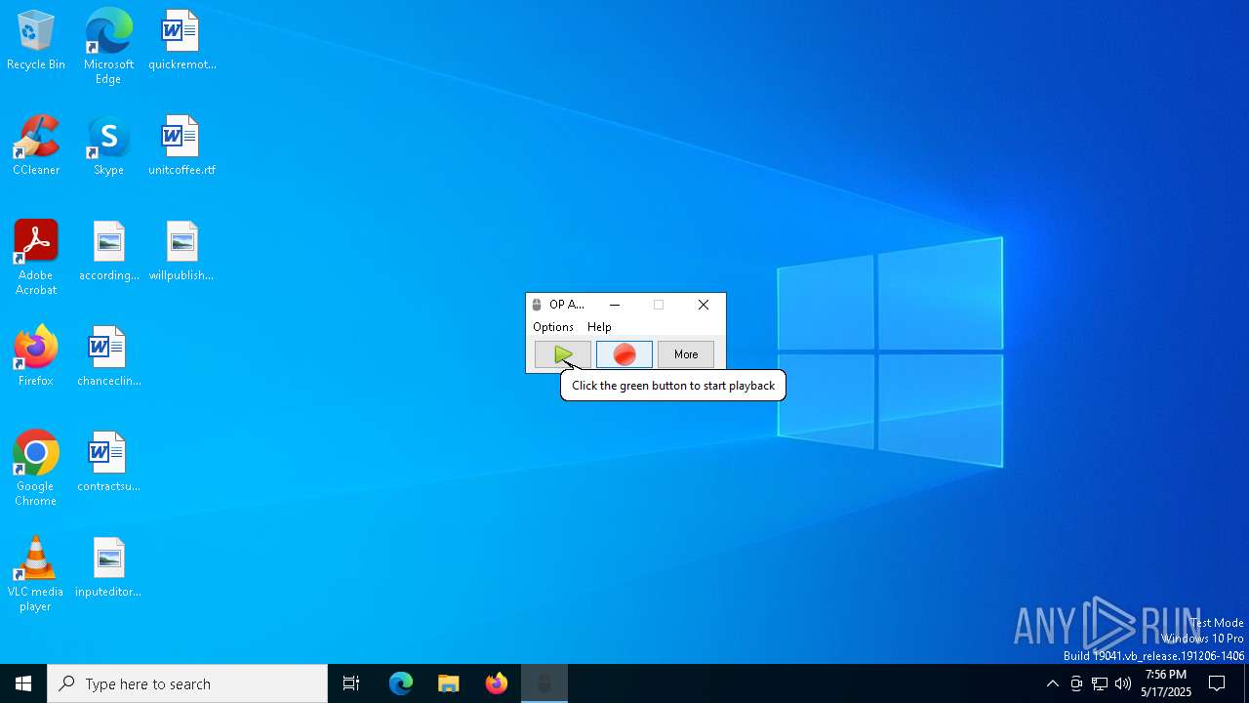Open Task View from the taskbar
The width and height of the screenshot is (1249, 703).
tap(351, 683)
